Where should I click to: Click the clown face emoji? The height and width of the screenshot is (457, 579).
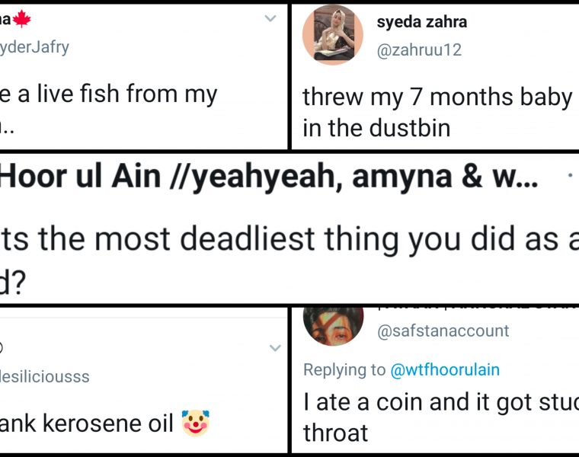pyautogui.click(x=196, y=423)
